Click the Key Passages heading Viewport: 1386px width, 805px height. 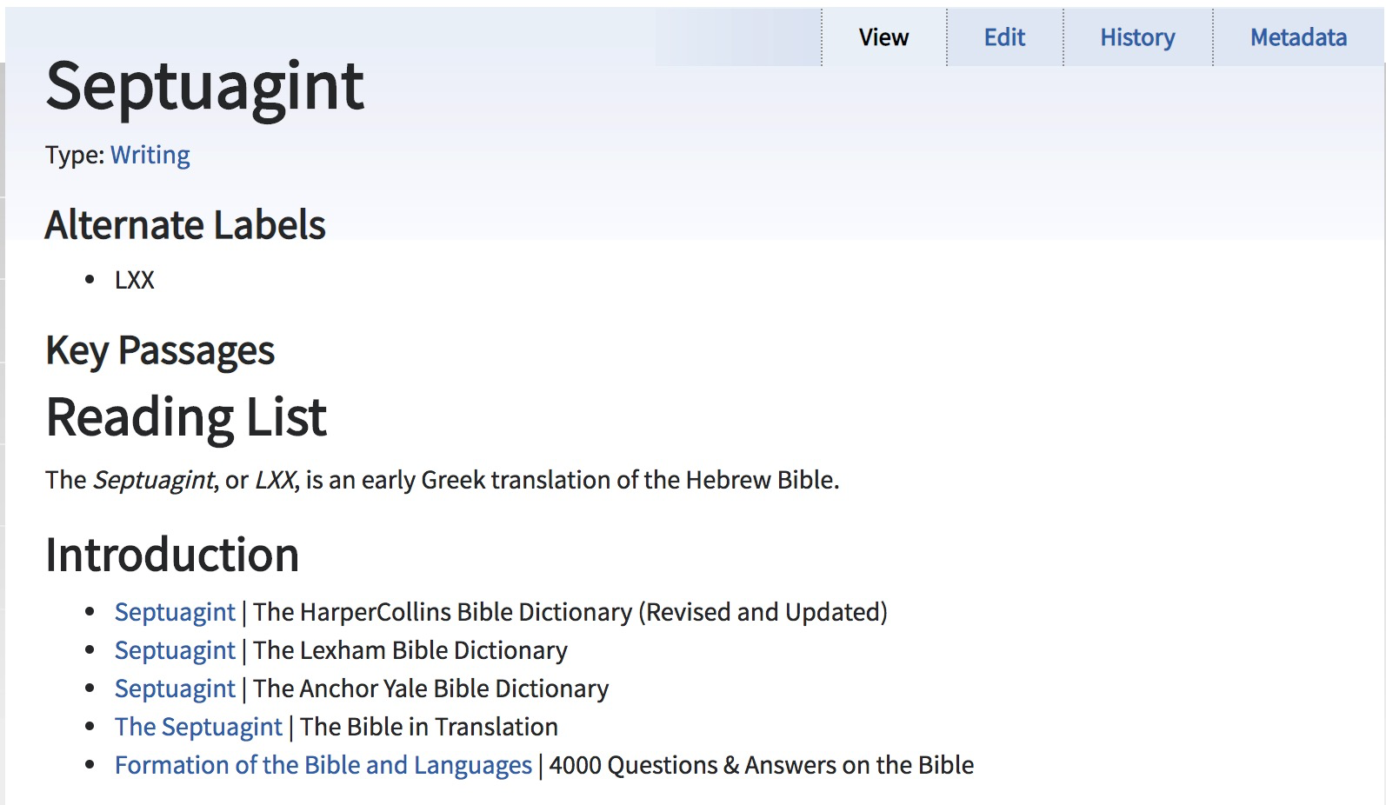(x=160, y=350)
